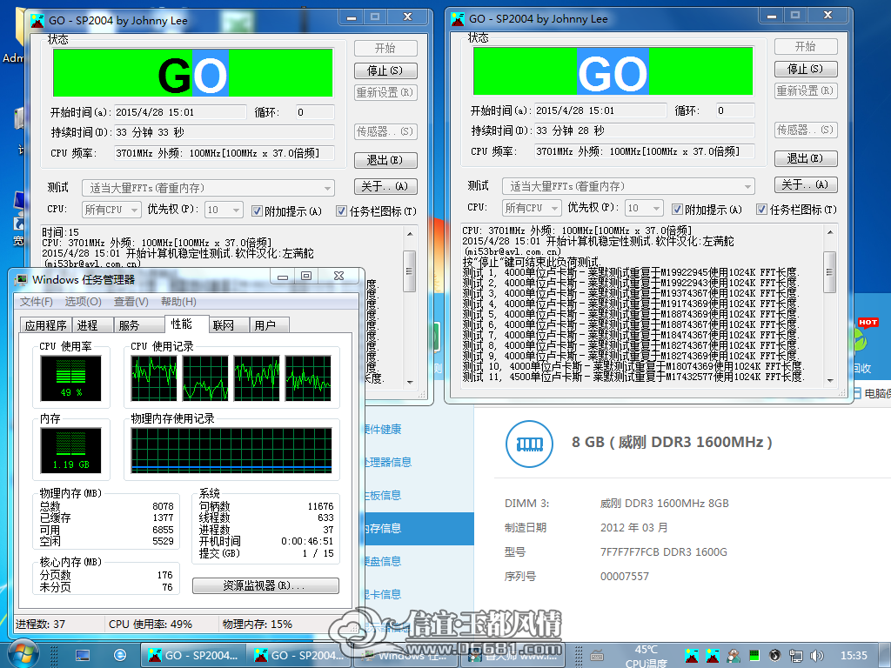Click the SP2004 title icon in left window
891x668 pixels.
37,21
